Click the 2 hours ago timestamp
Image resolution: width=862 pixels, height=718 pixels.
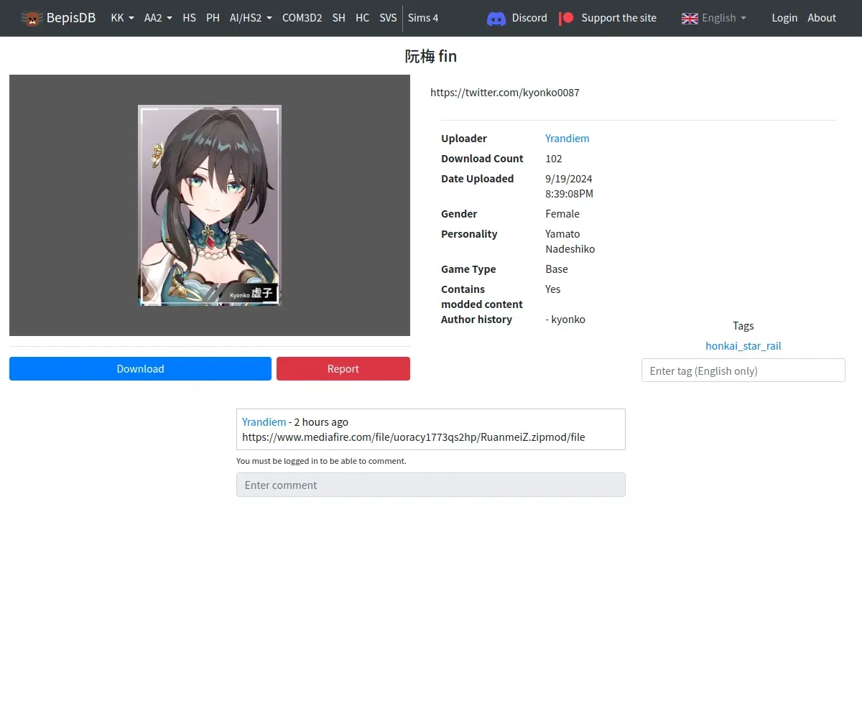[x=321, y=422]
